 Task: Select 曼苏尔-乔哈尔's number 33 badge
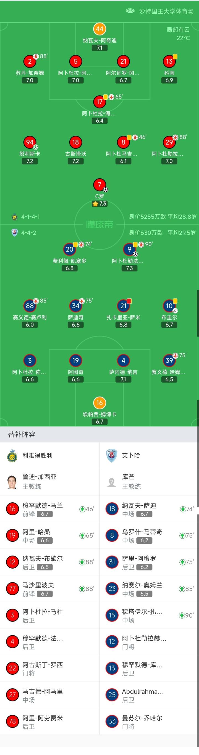click(112, 721)
